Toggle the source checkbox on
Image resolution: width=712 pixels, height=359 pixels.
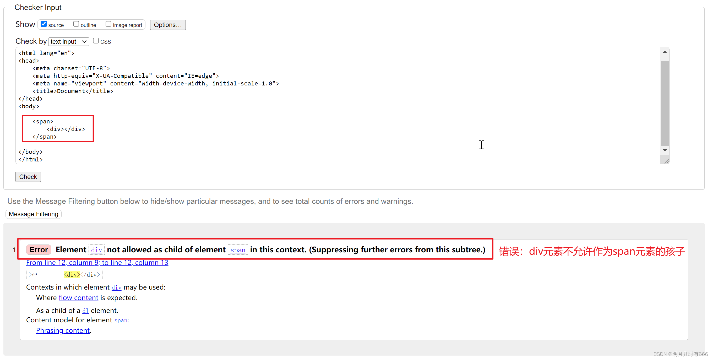tap(44, 24)
